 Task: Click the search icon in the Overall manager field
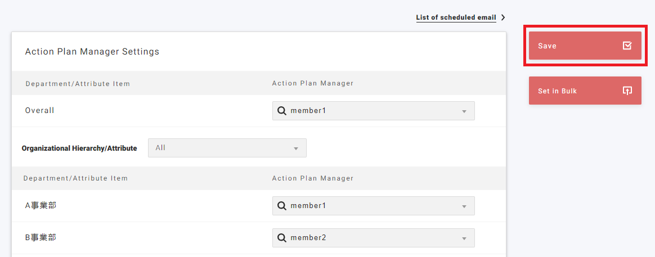282,111
